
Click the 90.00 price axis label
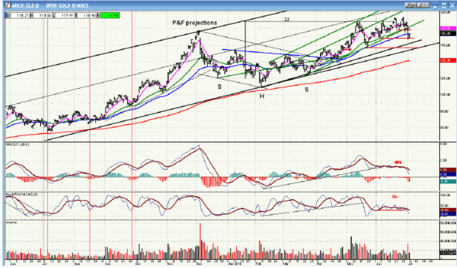[x=445, y=127]
